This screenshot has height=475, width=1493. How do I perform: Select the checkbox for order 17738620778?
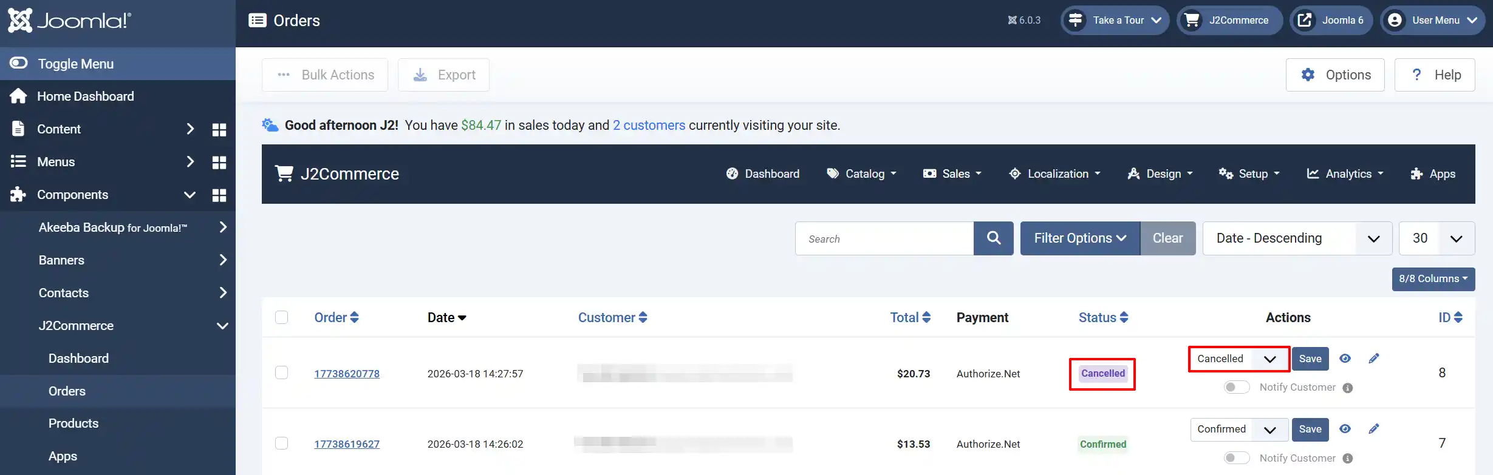point(281,372)
